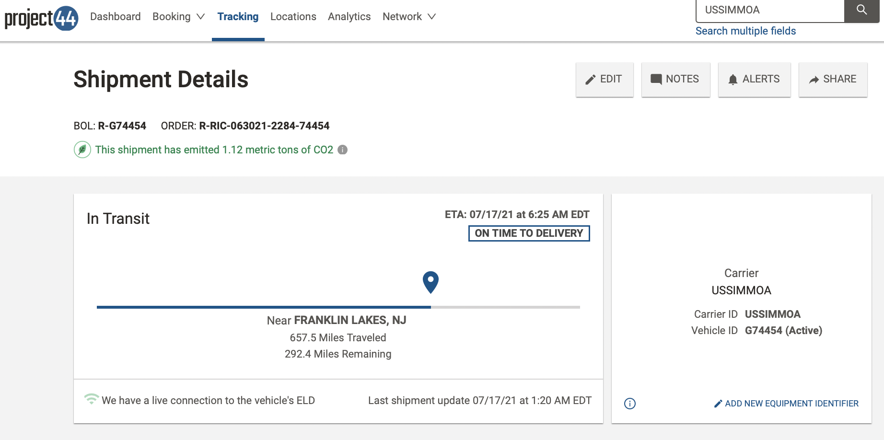Open the Dashboard page
884x440 pixels.
[x=116, y=17]
